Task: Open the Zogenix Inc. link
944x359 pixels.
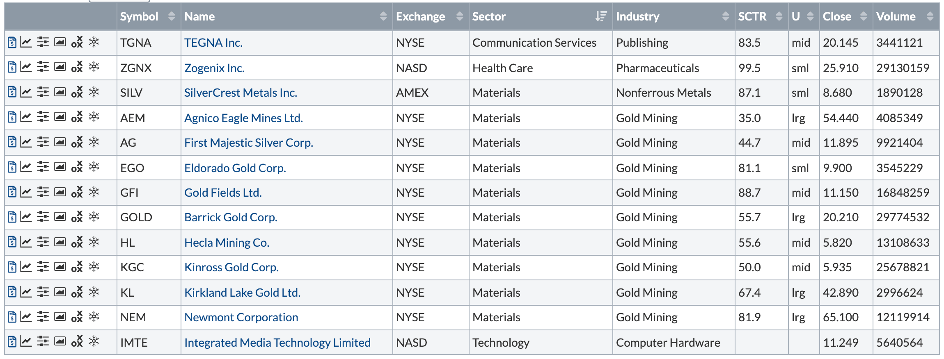Action: click(x=214, y=68)
